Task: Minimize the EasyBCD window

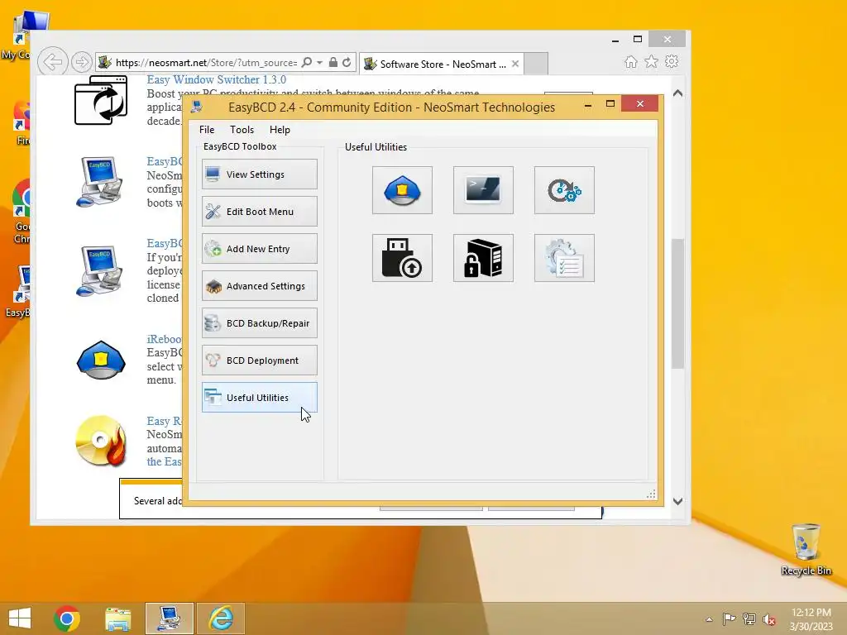Action: click(x=588, y=105)
